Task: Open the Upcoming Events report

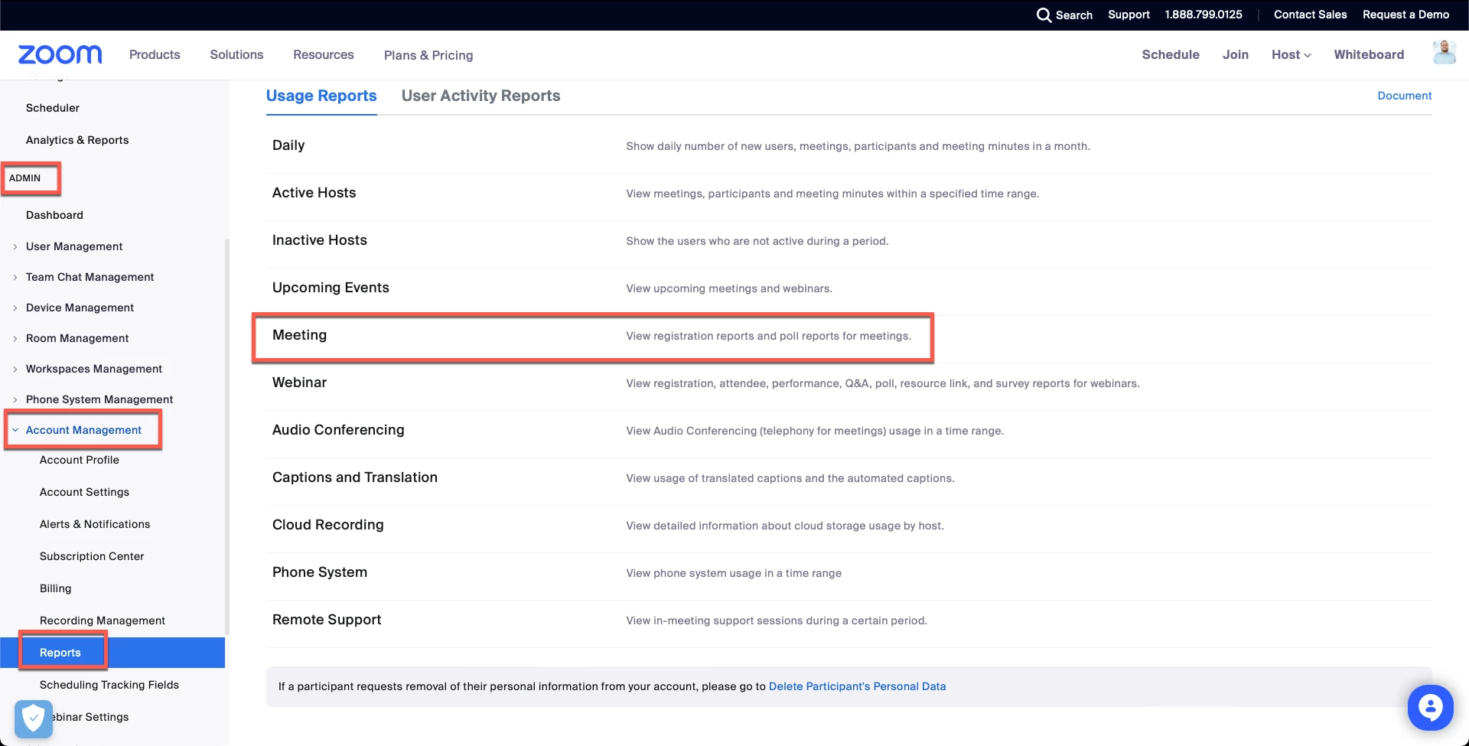Action: tap(331, 288)
